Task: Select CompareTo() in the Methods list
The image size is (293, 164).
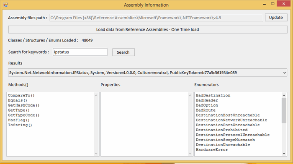Action: (21, 96)
